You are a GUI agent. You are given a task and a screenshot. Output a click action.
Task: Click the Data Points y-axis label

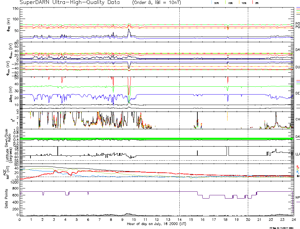tap(6, 199)
